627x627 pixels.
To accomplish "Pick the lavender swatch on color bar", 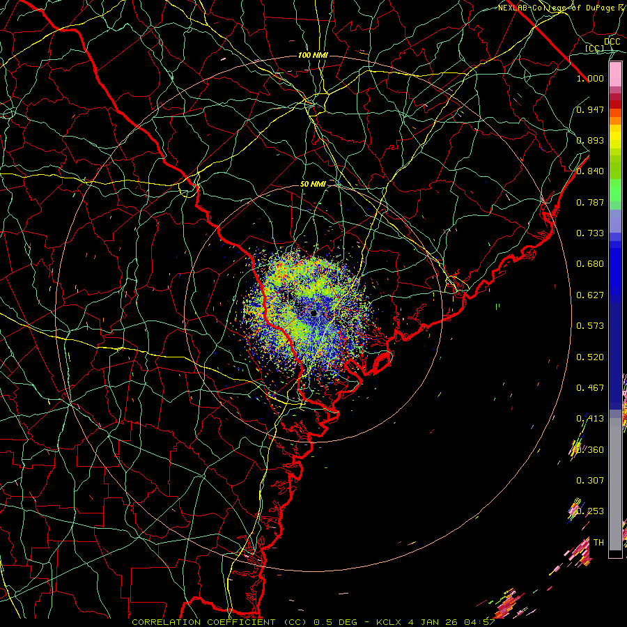I will 615,221.
